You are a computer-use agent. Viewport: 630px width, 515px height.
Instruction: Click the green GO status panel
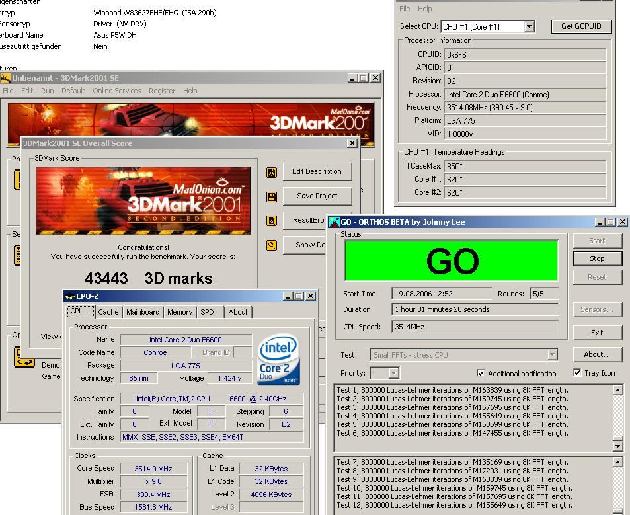tap(452, 260)
